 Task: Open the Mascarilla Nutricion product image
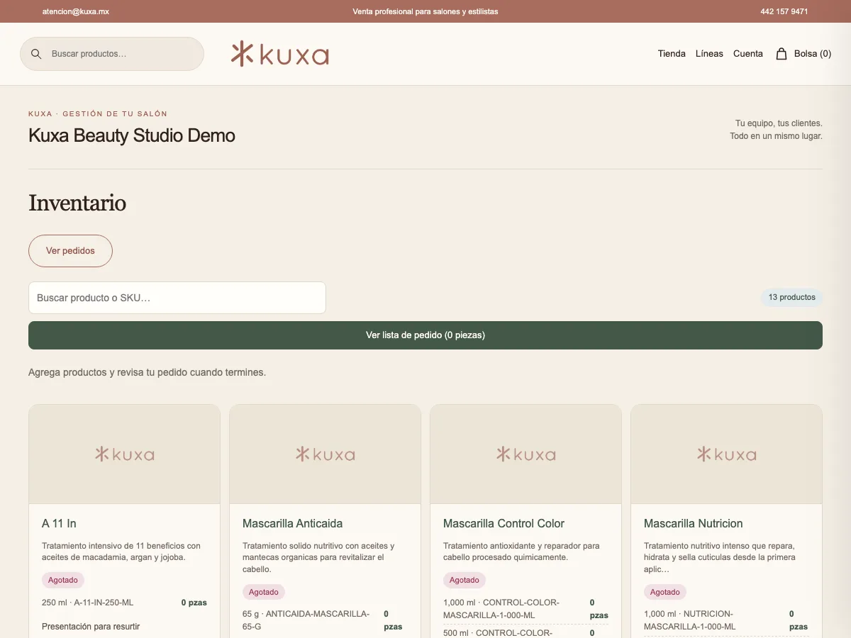[726, 454]
